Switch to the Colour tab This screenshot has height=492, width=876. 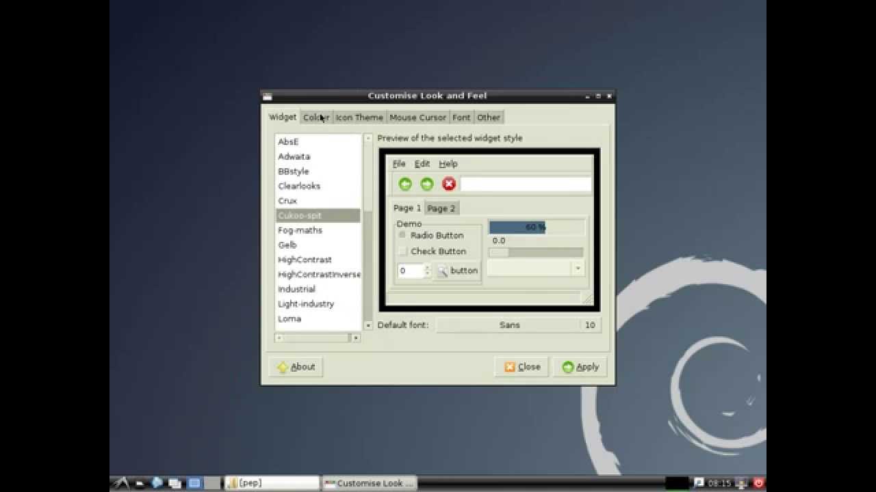pos(316,118)
